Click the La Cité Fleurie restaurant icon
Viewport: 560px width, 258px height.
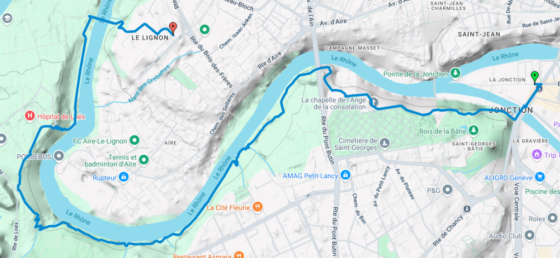(257, 207)
